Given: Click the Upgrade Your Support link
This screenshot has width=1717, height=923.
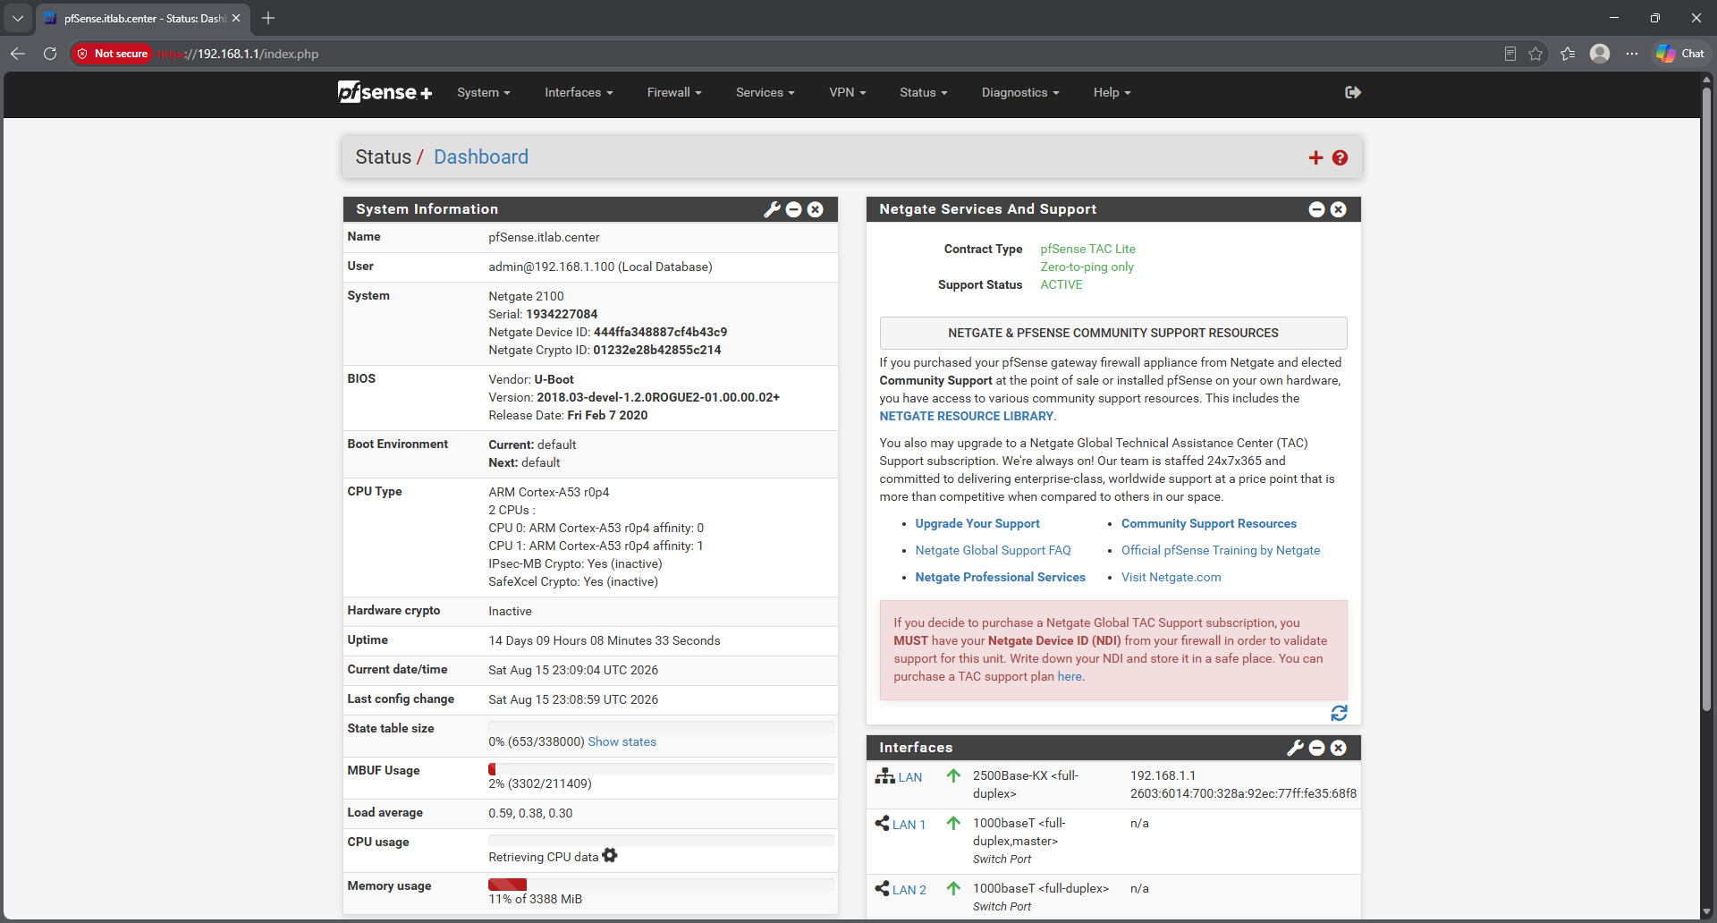Looking at the screenshot, I should (x=977, y=523).
